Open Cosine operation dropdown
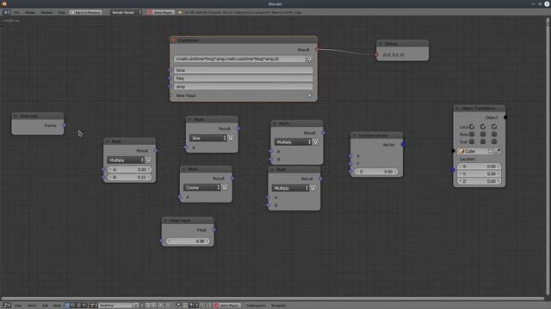Image resolution: width=551 pixels, height=309 pixels. pos(201,188)
